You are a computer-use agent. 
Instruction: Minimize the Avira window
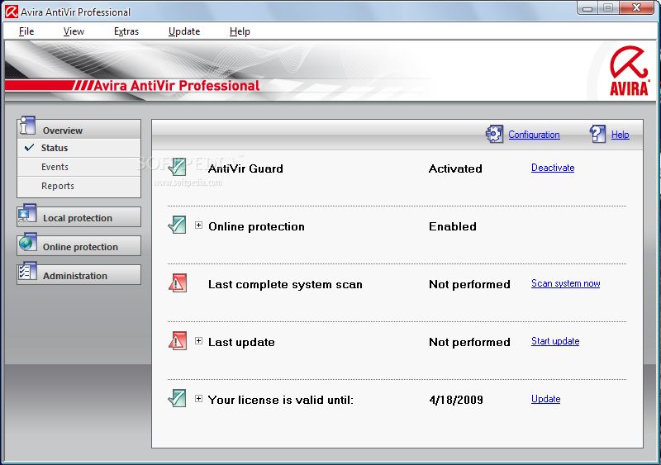click(587, 7)
